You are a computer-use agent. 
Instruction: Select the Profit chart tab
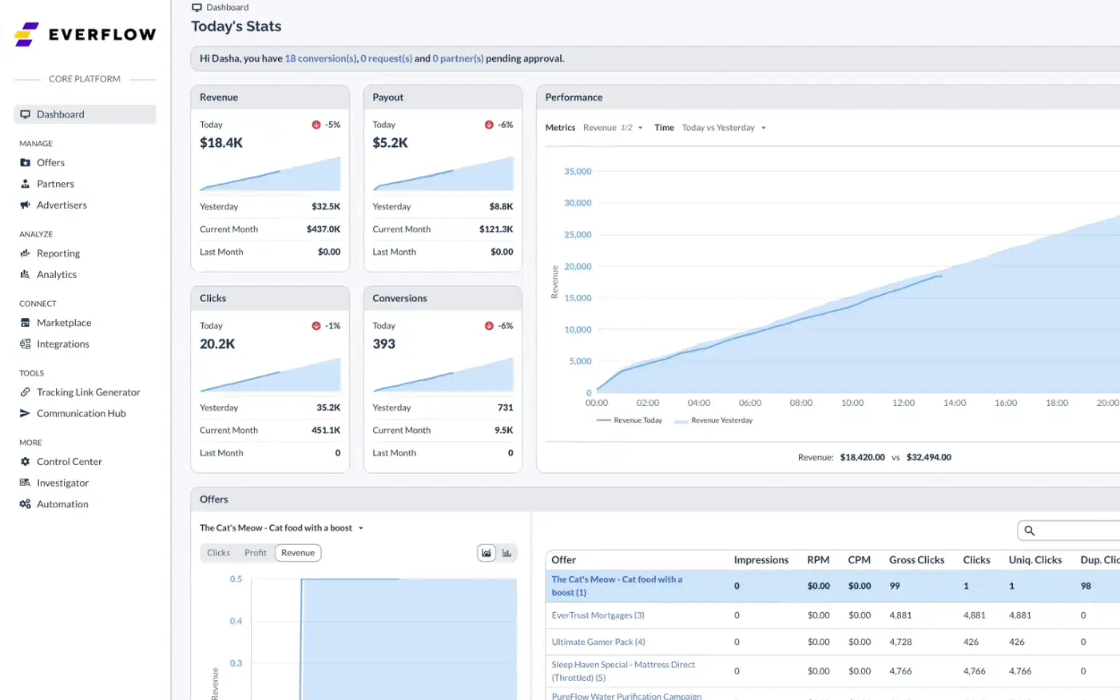(x=256, y=553)
